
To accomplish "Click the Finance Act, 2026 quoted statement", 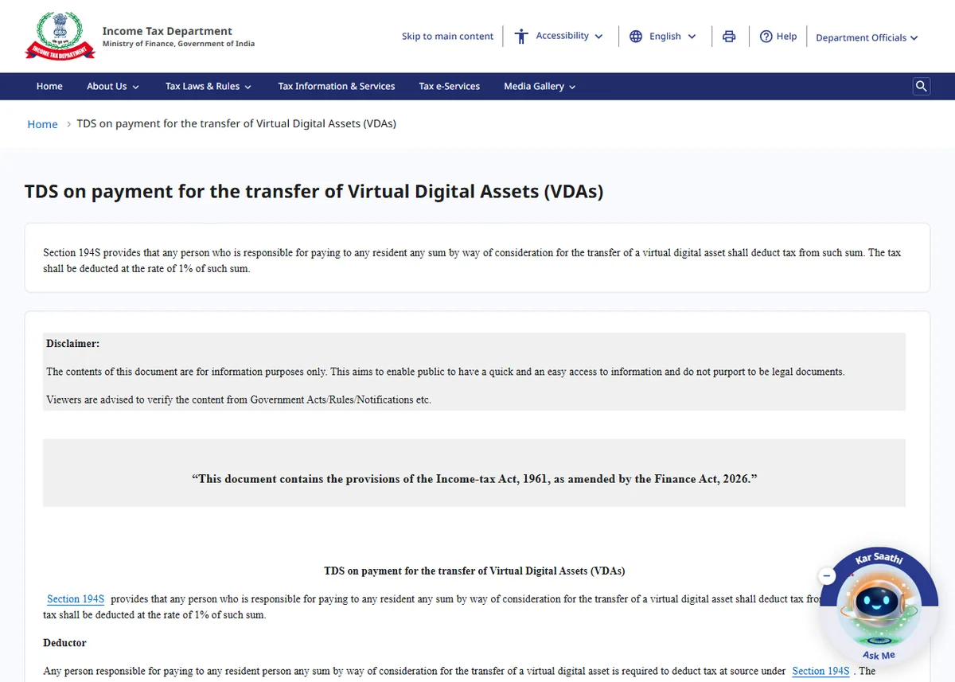I will click(x=474, y=479).
